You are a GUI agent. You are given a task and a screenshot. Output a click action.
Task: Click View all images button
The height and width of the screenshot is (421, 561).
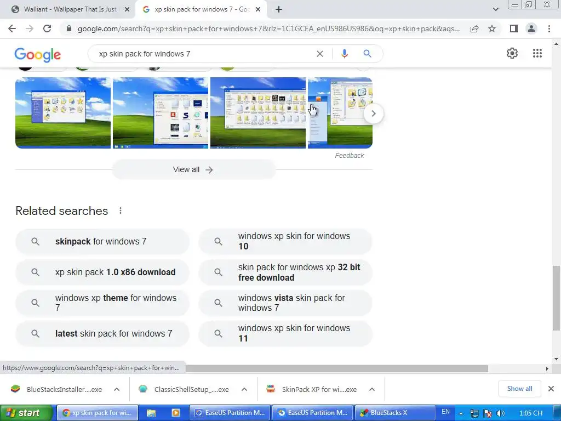point(193,170)
